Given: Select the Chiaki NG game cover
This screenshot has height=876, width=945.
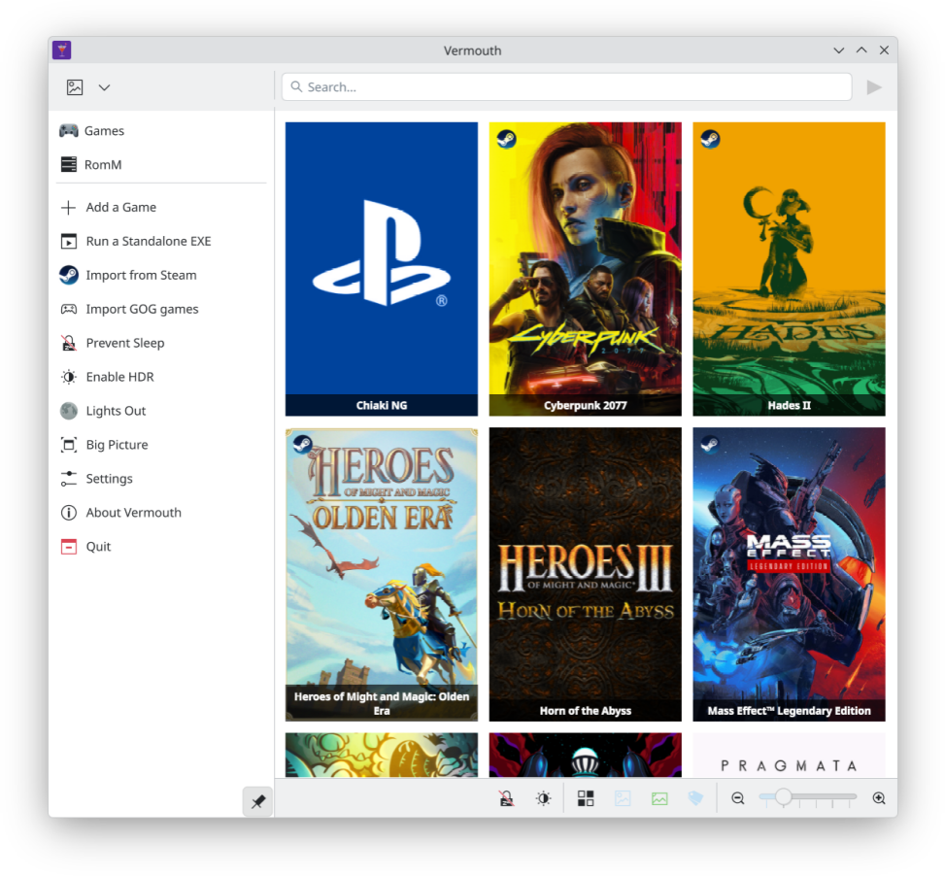Looking at the screenshot, I should click(x=382, y=269).
